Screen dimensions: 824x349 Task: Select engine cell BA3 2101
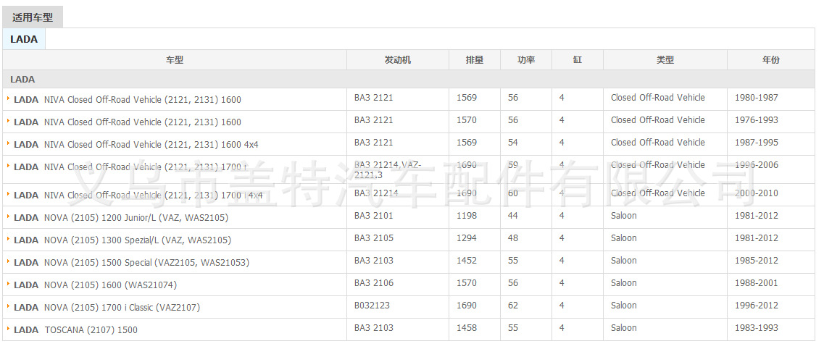(x=374, y=216)
